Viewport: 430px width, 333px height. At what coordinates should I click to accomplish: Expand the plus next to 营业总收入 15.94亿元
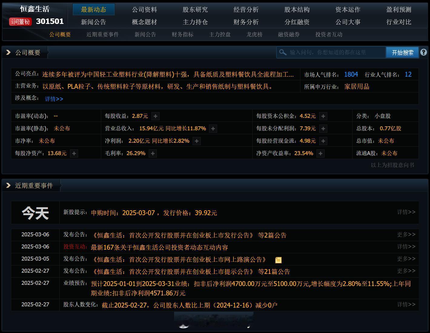[x=213, y=128]
